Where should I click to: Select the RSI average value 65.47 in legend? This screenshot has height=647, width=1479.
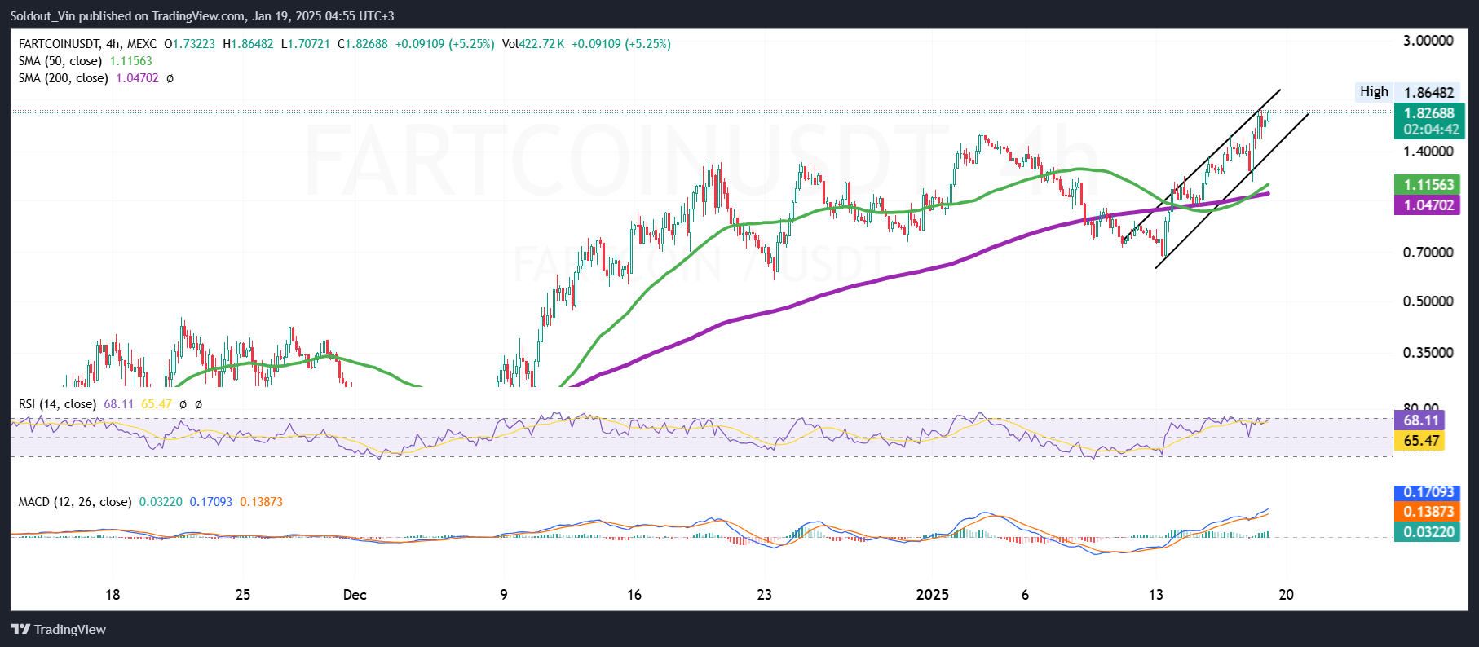(x=157, y=404)
